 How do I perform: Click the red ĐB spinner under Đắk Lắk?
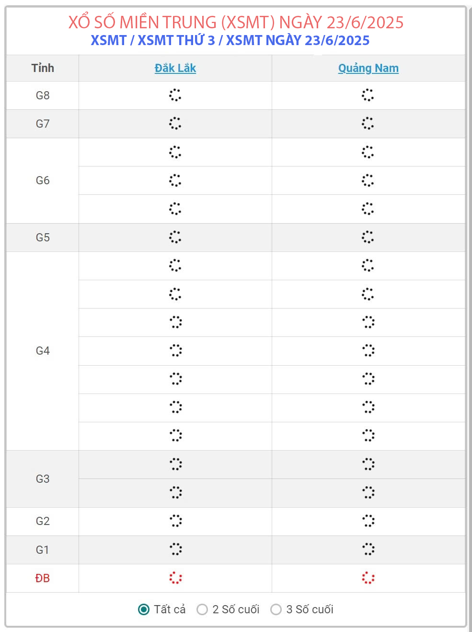(x=175, y=578)
